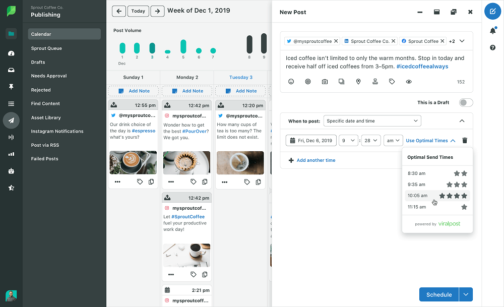
Task: Collapse Use Optimal Times menu
Action: tap(430, 141)
